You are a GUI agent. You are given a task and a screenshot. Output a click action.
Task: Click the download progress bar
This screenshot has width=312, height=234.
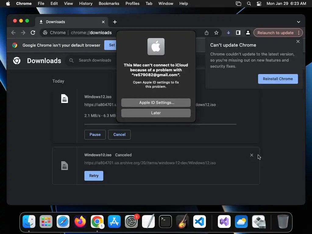click(x=160, y=124)
